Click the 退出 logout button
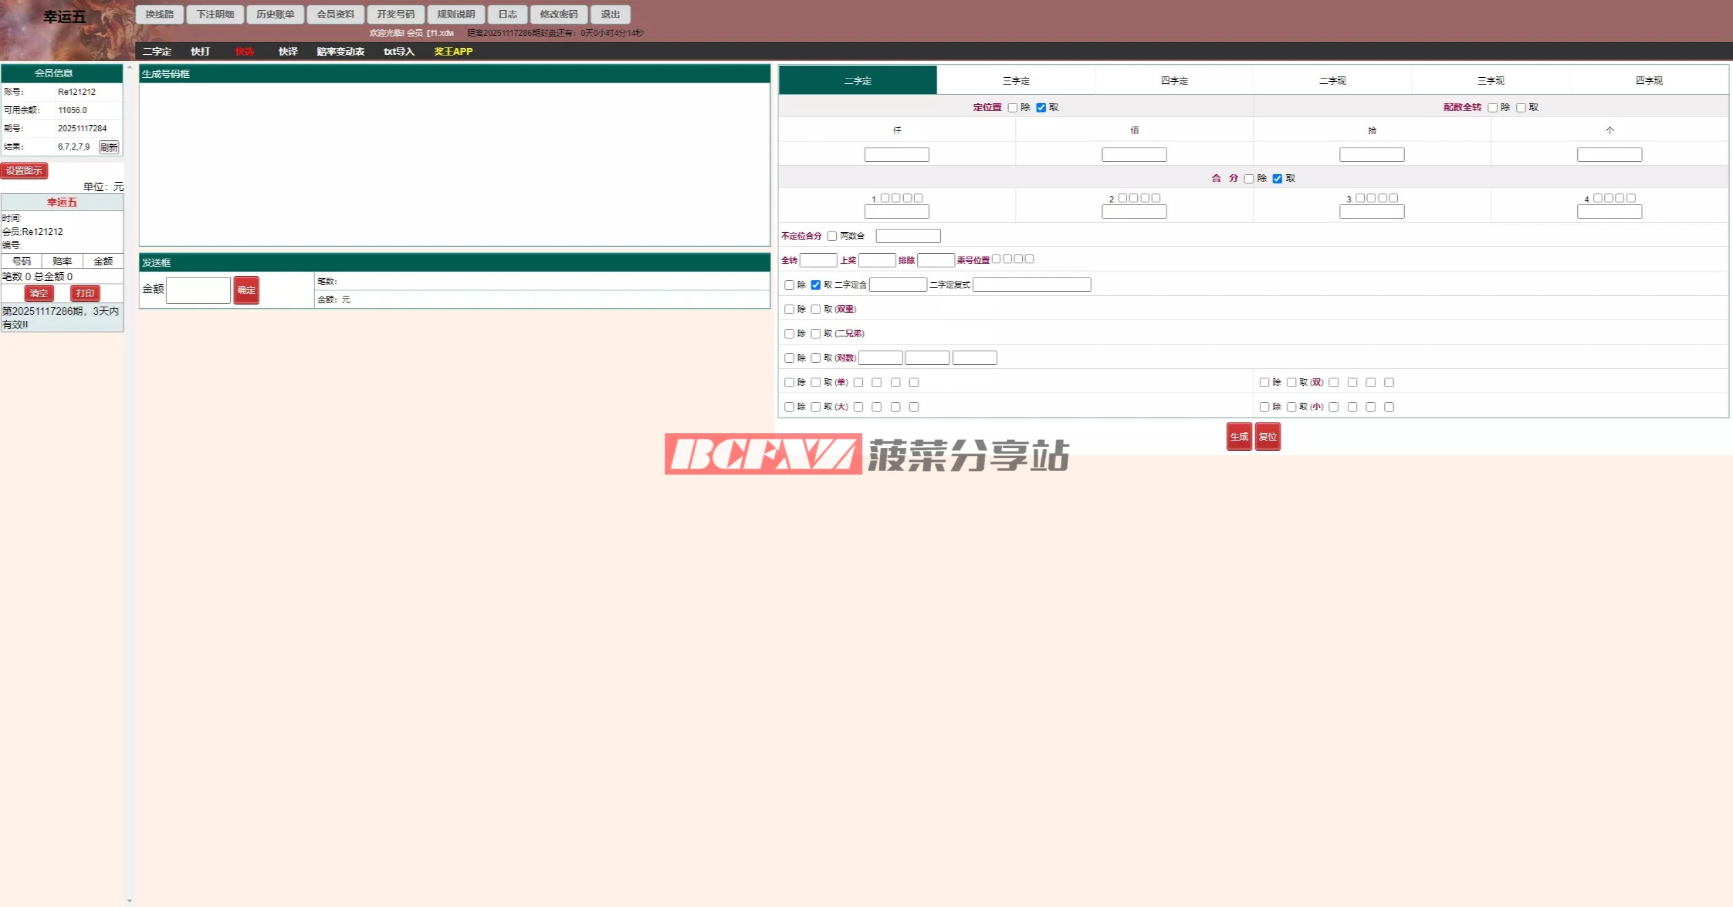The height and width of the screenshot is (907, 1733). coord(610,14)
